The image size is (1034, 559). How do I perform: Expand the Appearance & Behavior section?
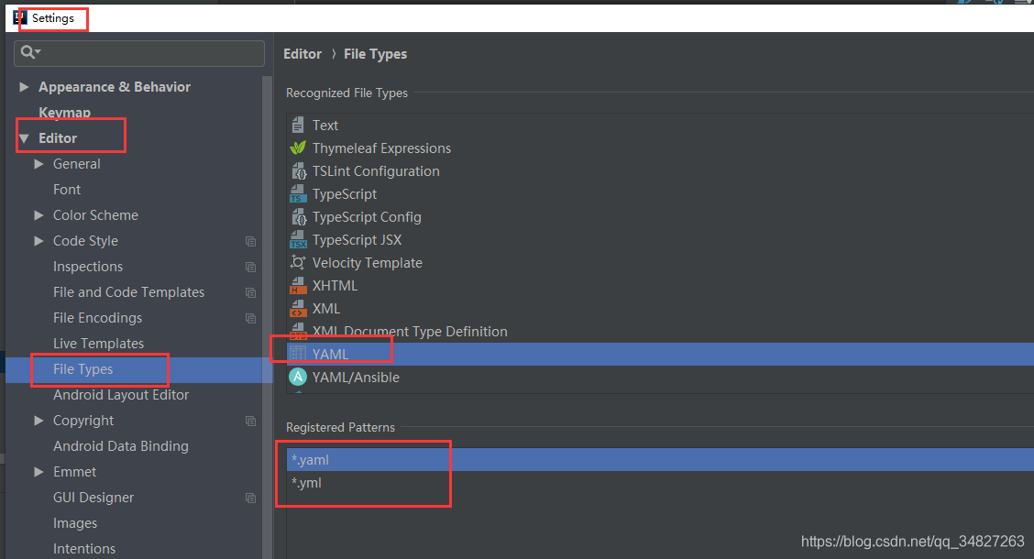(x=25, y=87)
